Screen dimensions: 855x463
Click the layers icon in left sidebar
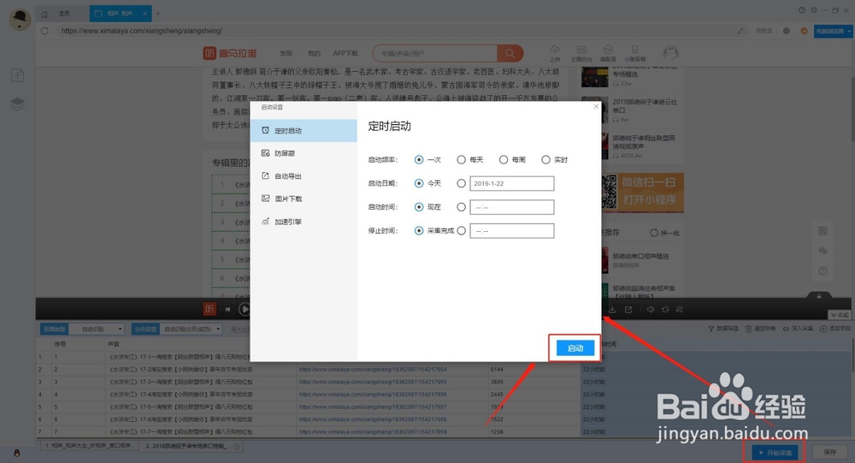tap(17, 104)
